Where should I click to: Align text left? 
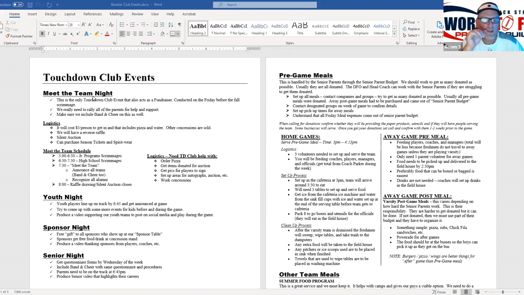122,34
